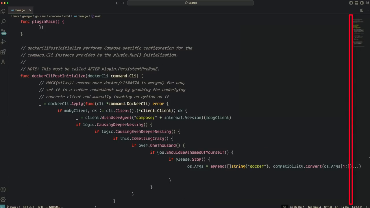Viewport: 370px width, 208px height.
Task: Split the editor to the right
Action: pos(361,10)
